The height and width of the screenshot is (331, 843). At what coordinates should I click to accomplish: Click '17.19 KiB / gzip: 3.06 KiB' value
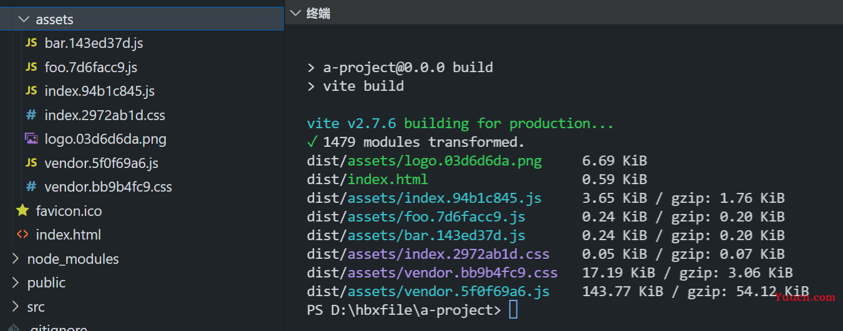point(688,273)
